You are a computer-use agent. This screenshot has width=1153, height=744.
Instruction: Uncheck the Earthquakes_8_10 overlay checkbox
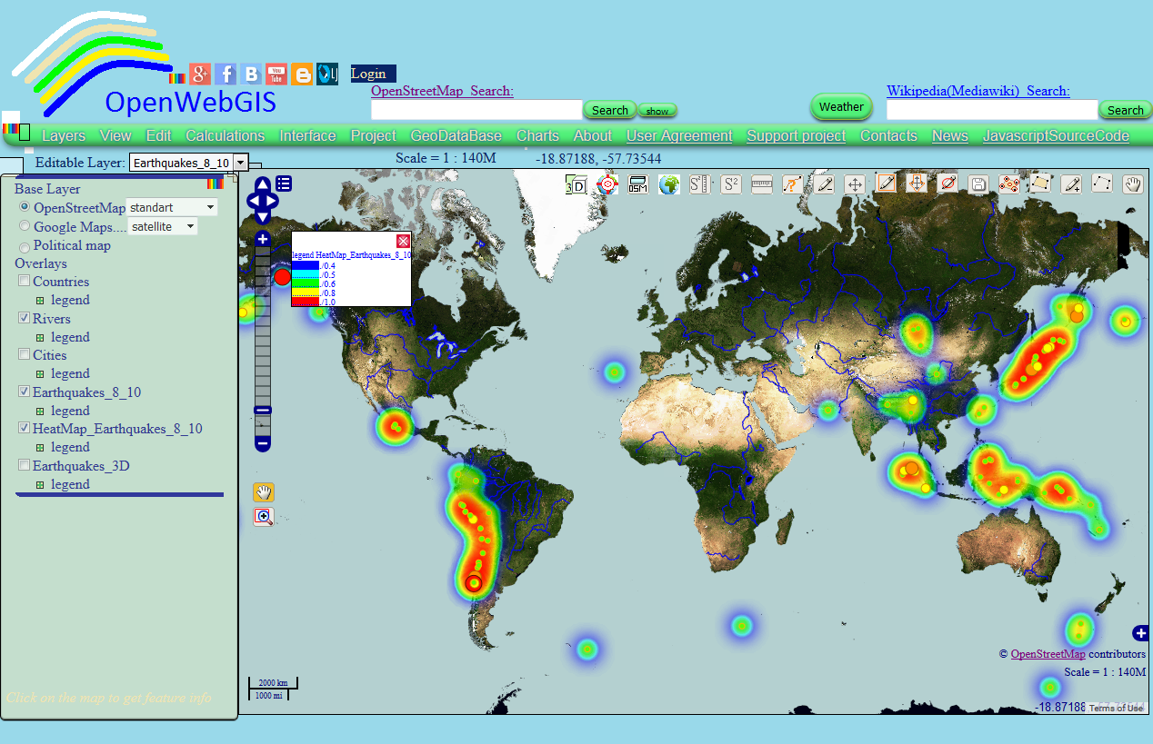click(x=25, y=392)
